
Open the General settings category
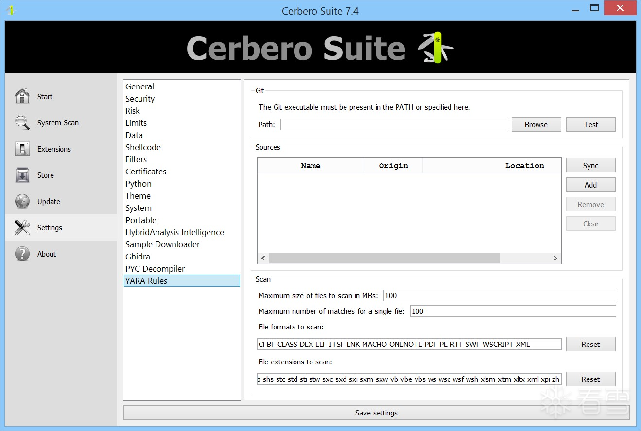[182, 86]
